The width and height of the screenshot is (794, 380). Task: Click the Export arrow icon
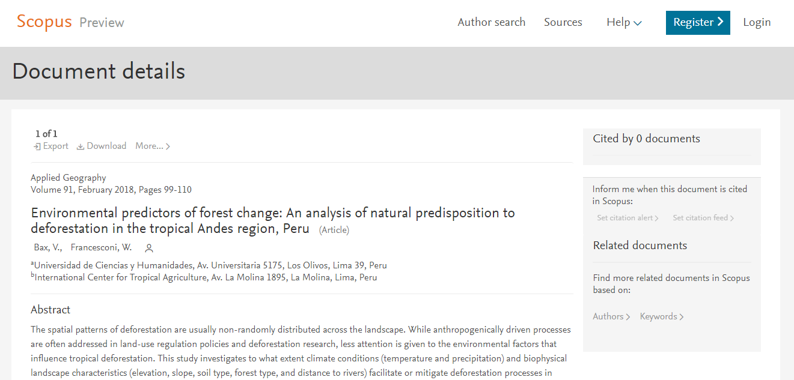[x=37, y=146]
